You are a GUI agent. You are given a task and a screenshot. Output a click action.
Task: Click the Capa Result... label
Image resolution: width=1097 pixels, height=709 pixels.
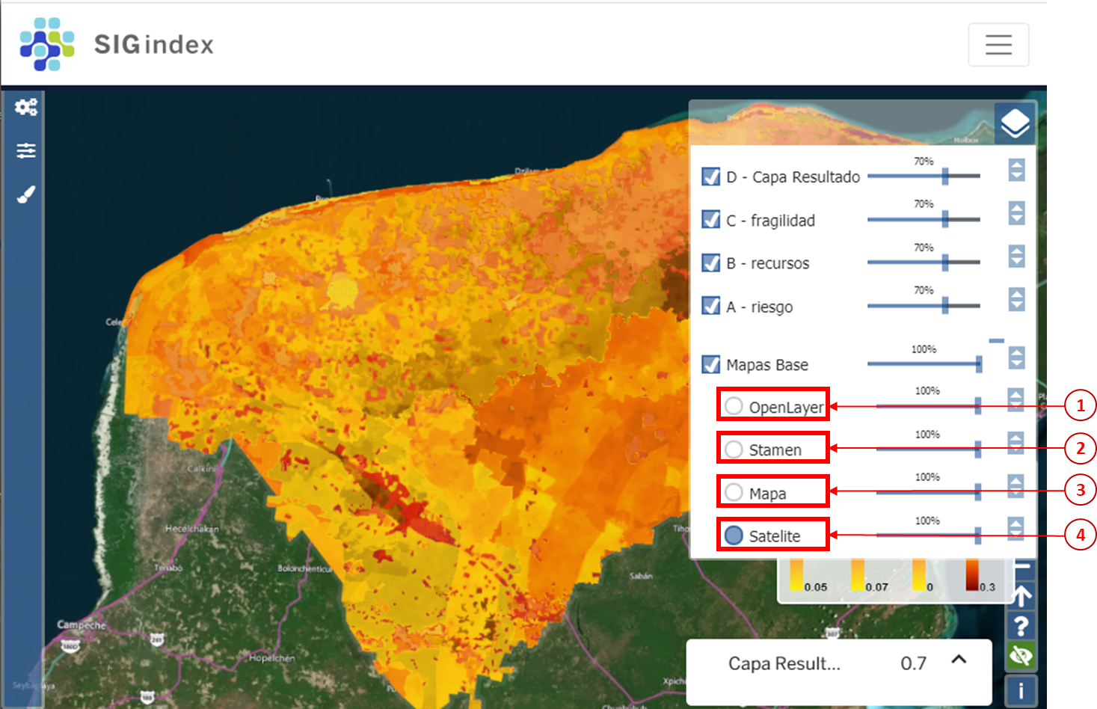pos(784,663)
